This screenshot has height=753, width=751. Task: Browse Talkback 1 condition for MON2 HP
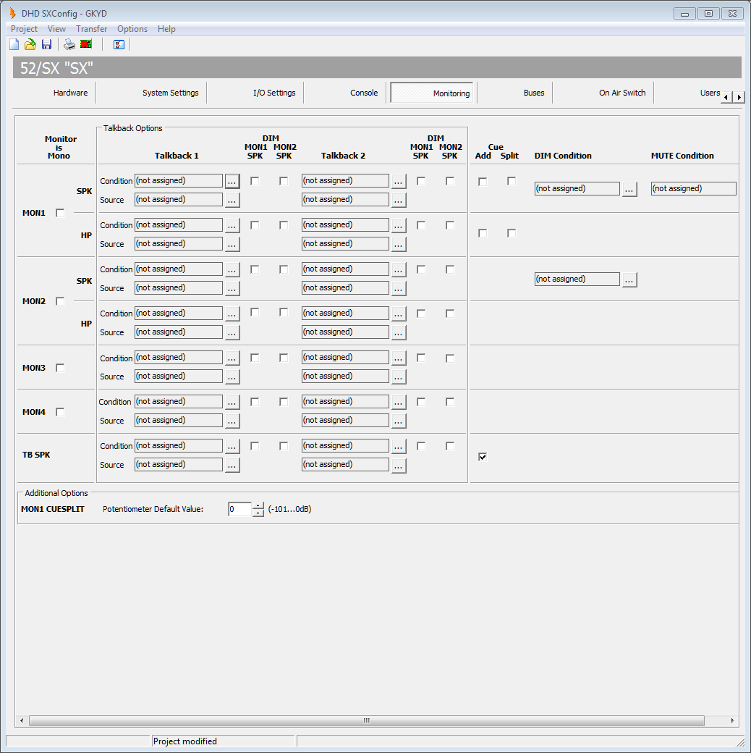point(232,314)
